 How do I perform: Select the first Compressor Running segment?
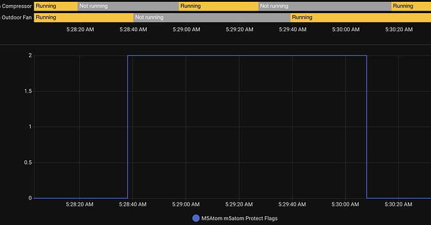pos(56,6)
